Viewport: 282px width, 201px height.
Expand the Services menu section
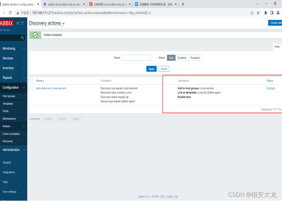coord(13,58)
